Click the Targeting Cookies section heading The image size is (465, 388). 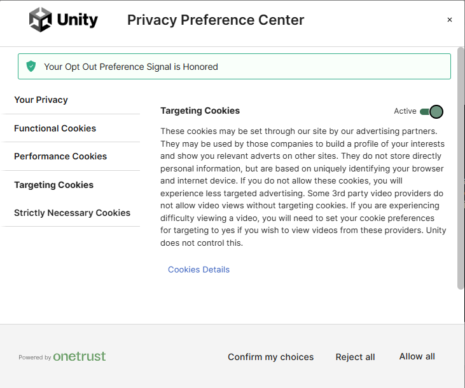pos(200,110)
